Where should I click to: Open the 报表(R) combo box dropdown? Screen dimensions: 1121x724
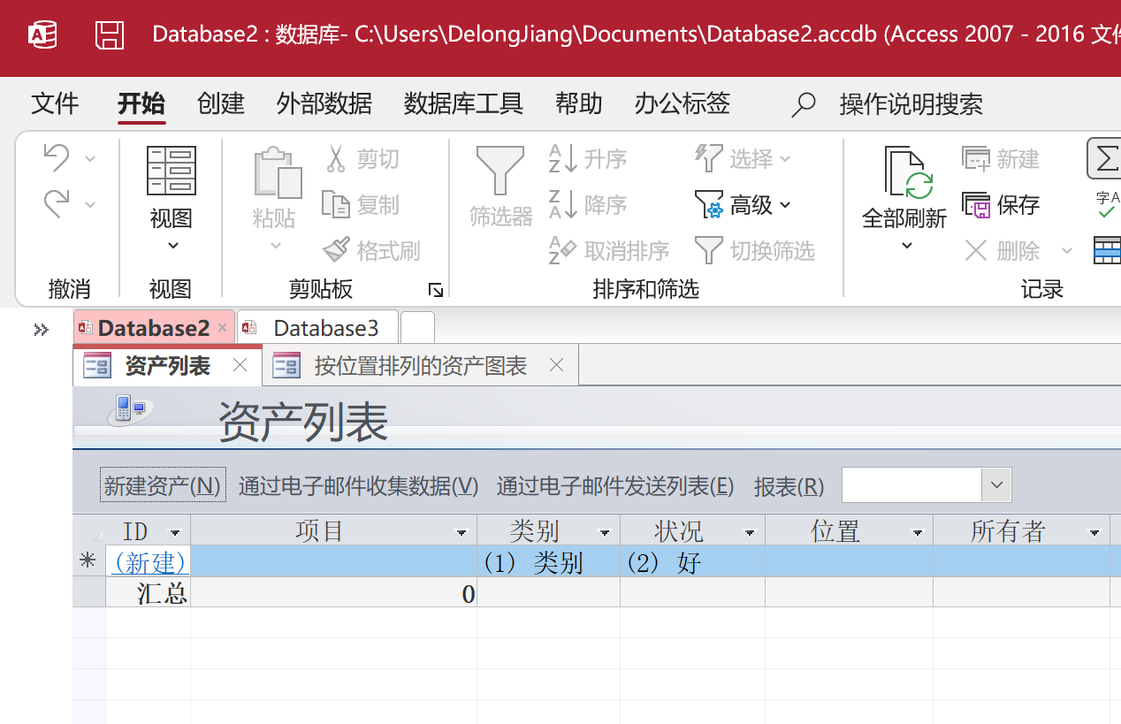coord(996,485)
